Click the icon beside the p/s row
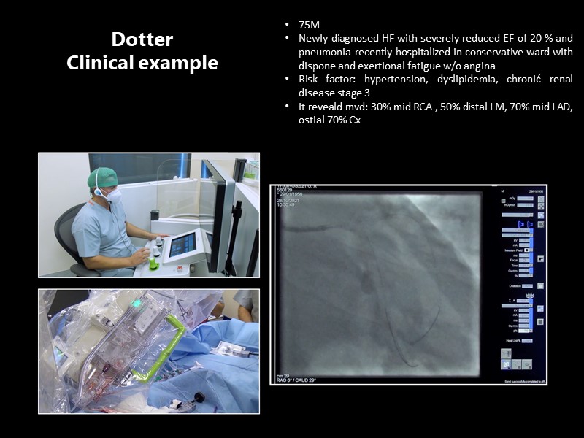 coord(540,321)
